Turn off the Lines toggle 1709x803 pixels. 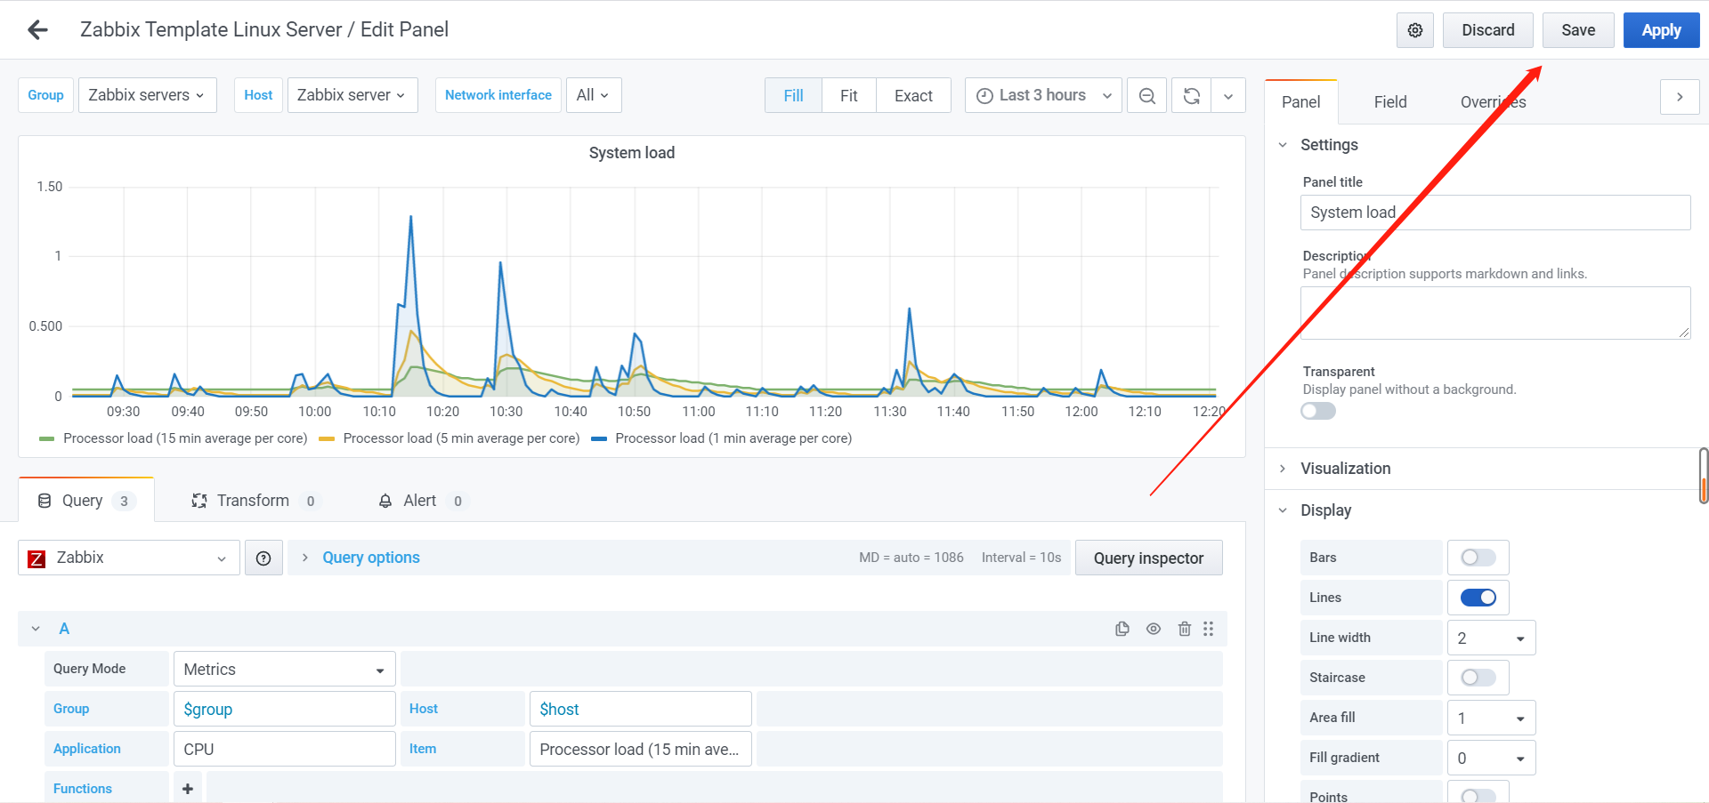coord(1478,598)
